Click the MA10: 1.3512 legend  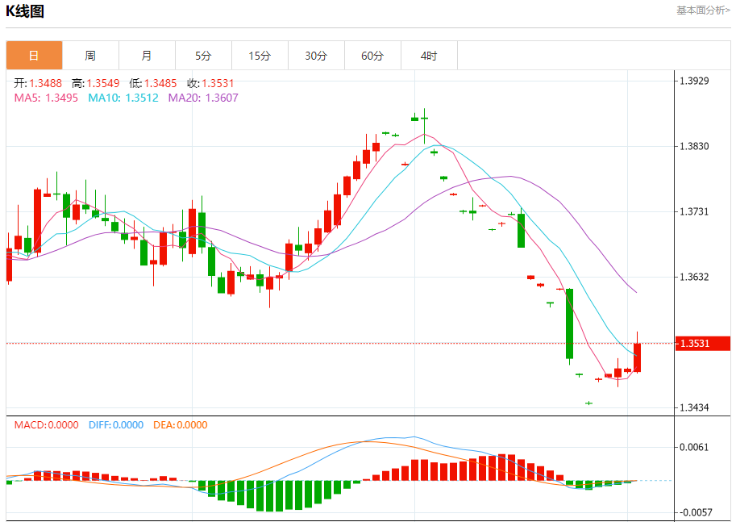(123, 98)
